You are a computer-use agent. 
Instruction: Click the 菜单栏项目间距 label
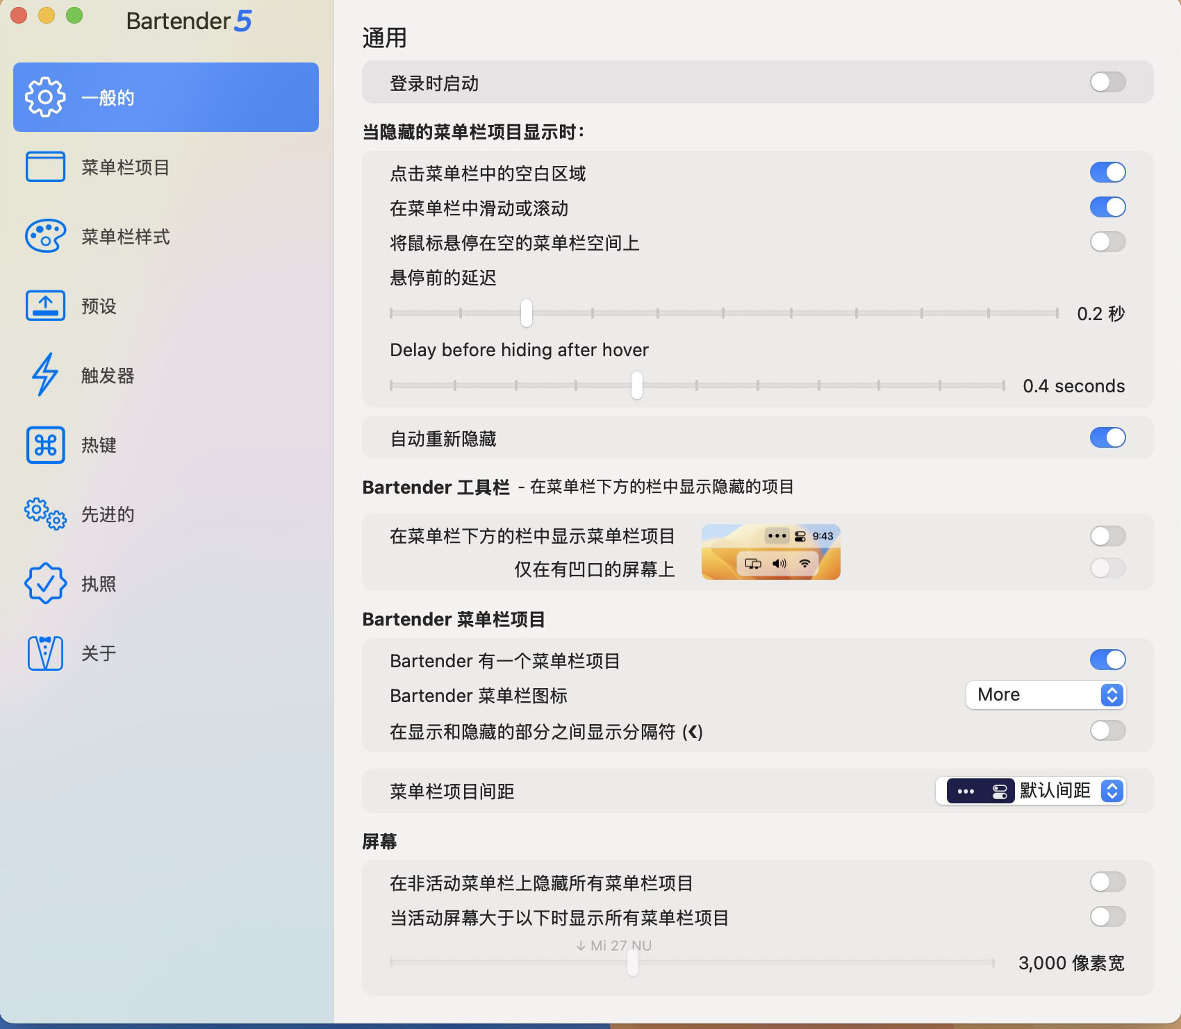point(452,792)
